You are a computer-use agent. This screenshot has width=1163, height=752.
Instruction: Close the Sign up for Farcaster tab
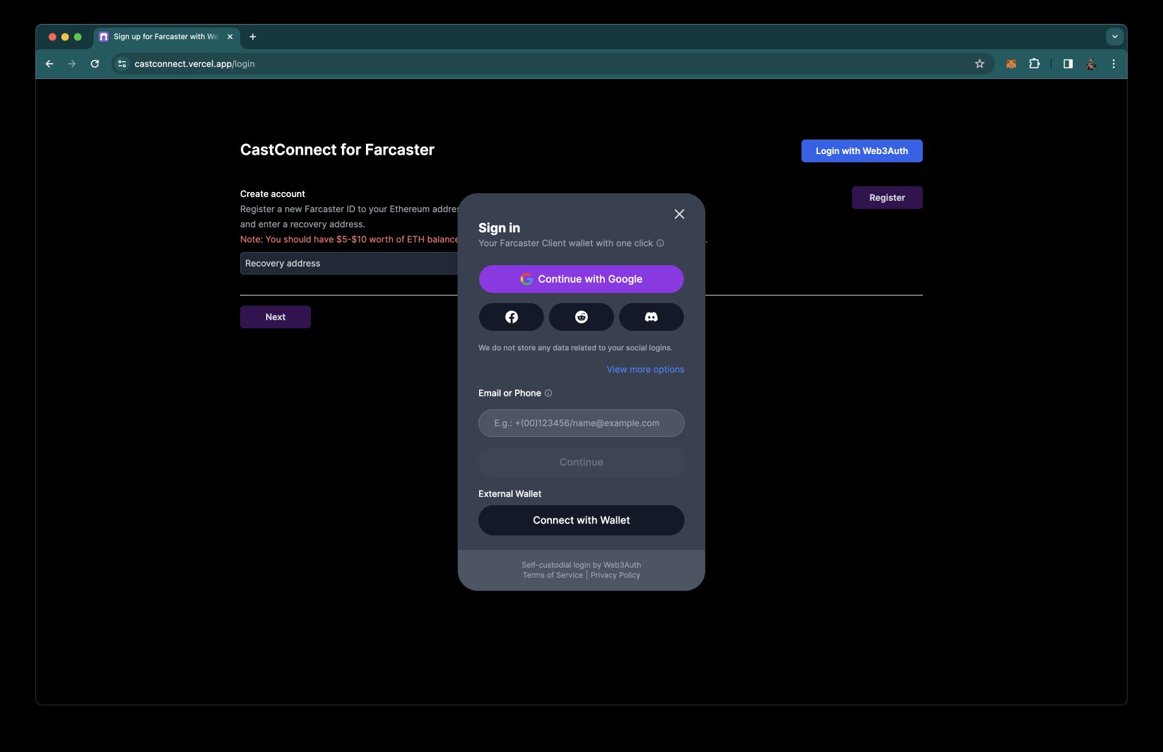click(x=230, y=37)
